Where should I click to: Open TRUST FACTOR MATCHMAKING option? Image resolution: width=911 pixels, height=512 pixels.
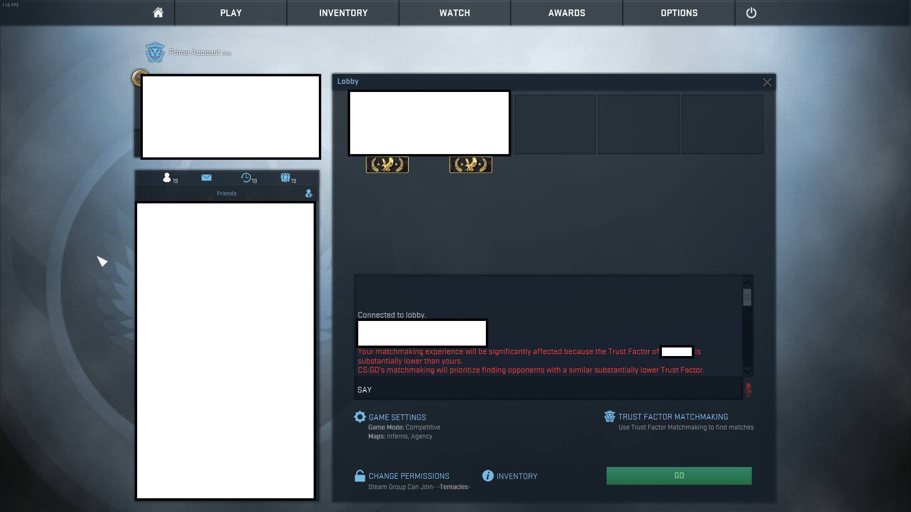coord(673,417)
